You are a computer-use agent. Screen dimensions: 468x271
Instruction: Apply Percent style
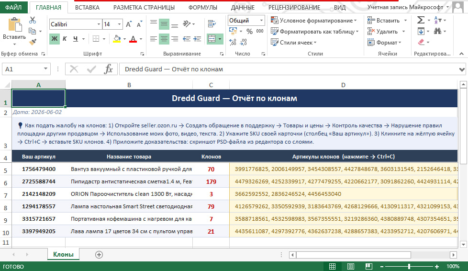(249, 32)
